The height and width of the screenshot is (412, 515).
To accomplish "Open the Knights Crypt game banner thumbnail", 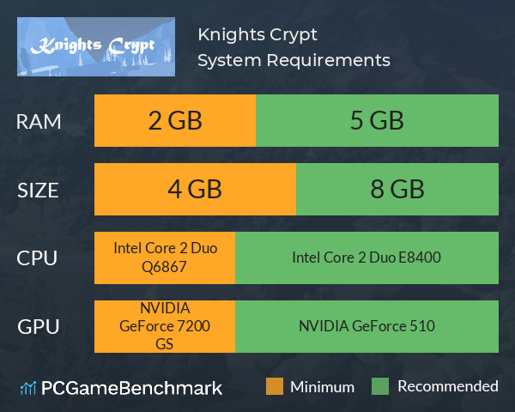I will point(96,46).
